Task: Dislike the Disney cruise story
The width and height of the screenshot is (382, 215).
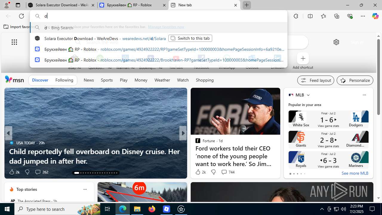Action: (27, 172)
